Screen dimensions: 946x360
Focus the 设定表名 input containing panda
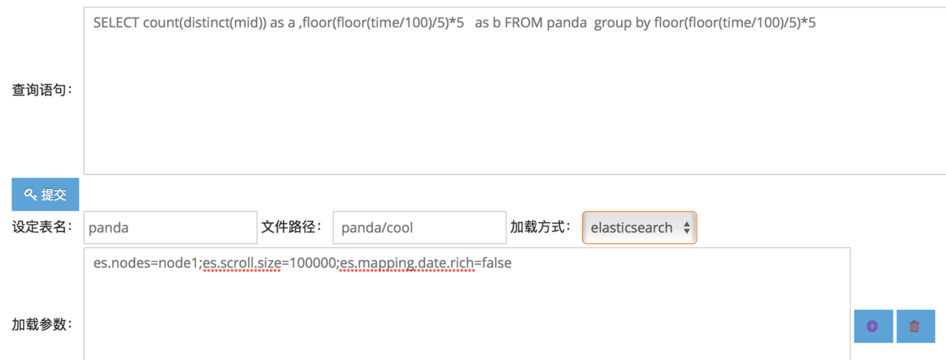click(171, 227)
